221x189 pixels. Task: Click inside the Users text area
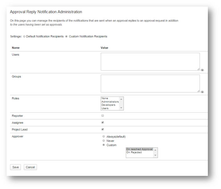coord(150,62)
